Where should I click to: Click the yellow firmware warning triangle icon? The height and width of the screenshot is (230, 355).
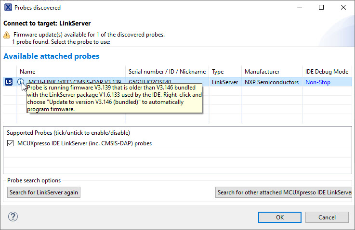coord(7,35)
